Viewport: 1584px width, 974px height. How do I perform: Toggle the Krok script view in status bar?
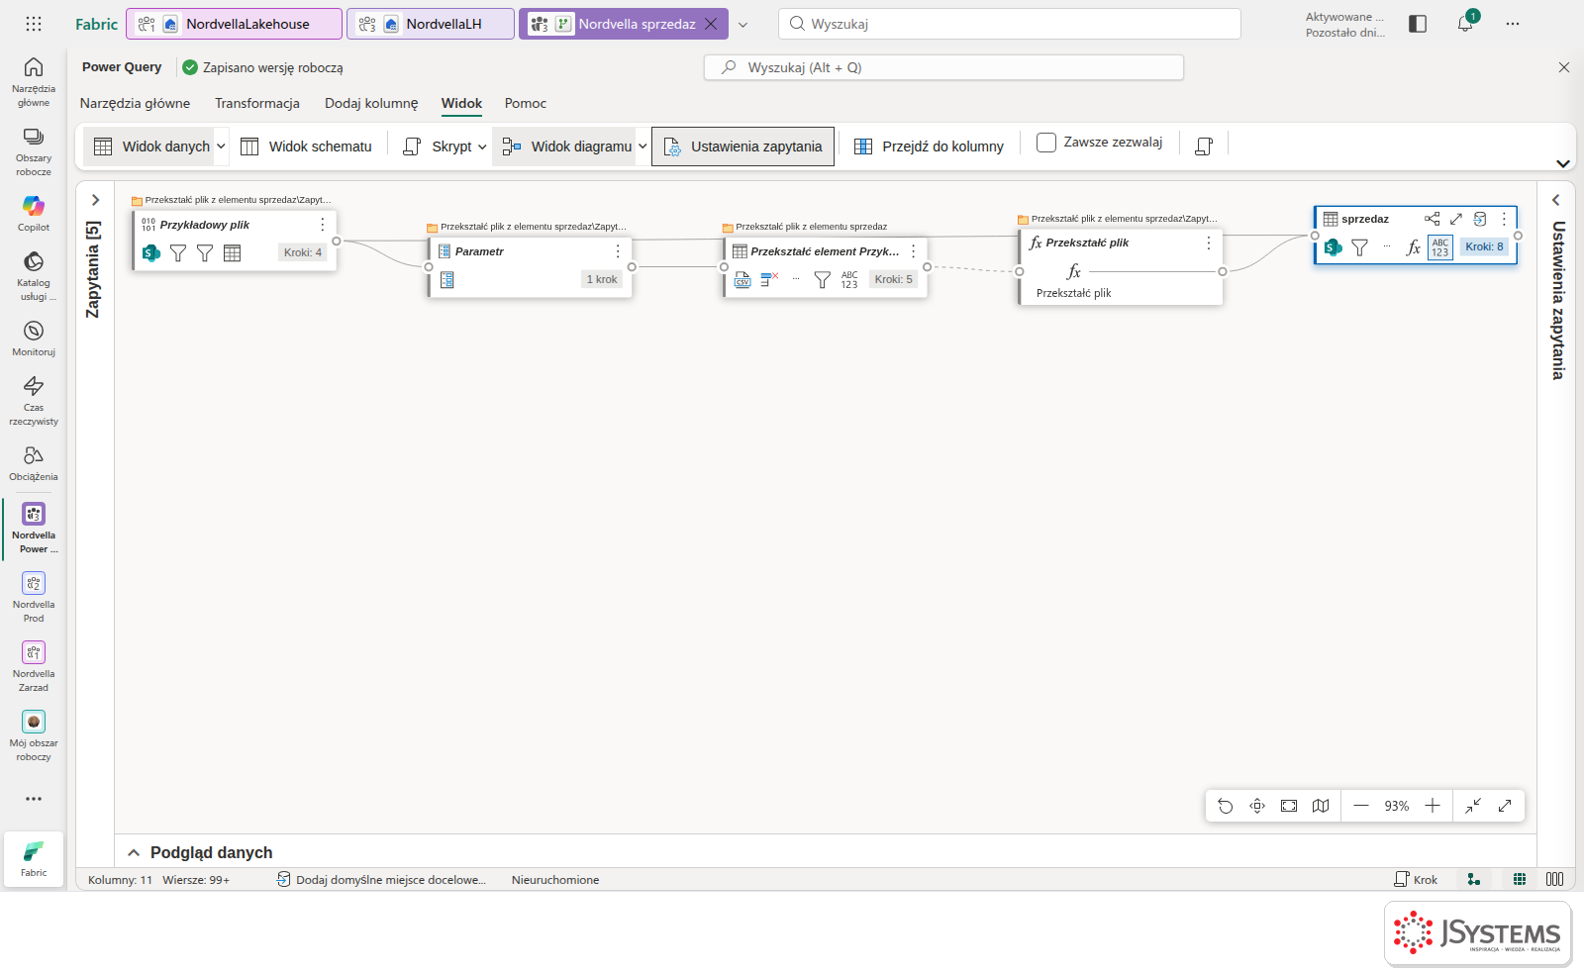(x=1416, y=879)
